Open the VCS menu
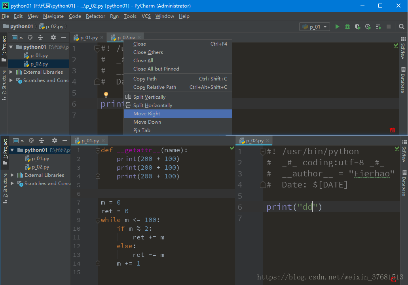The width and height of the screenshot is (408, 285). click(x=146, y=16)
